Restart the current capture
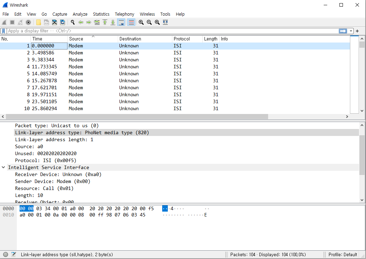366x259 pixels. (x=20, y=22)
